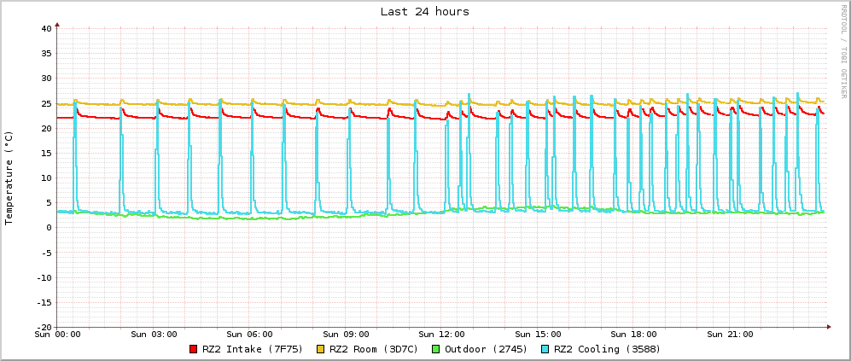The height and width of the screenshot is (361, 851).
Task: Click the 'Sun 03:00' time axis label
Action: point(154,334)
